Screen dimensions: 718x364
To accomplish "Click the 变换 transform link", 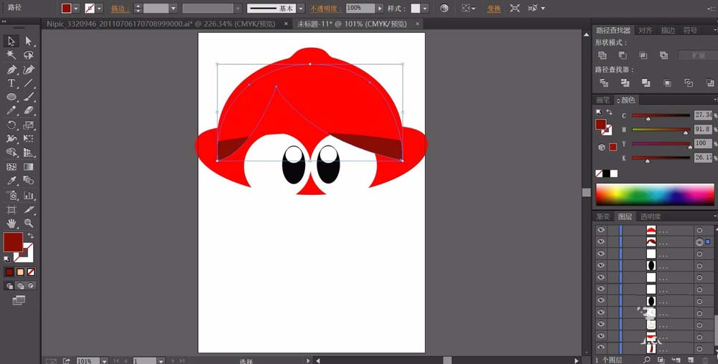I will 494,9.
